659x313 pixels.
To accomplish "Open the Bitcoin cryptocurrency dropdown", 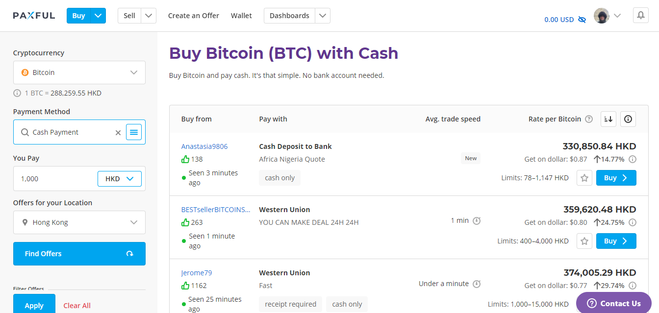I will 79,72.
